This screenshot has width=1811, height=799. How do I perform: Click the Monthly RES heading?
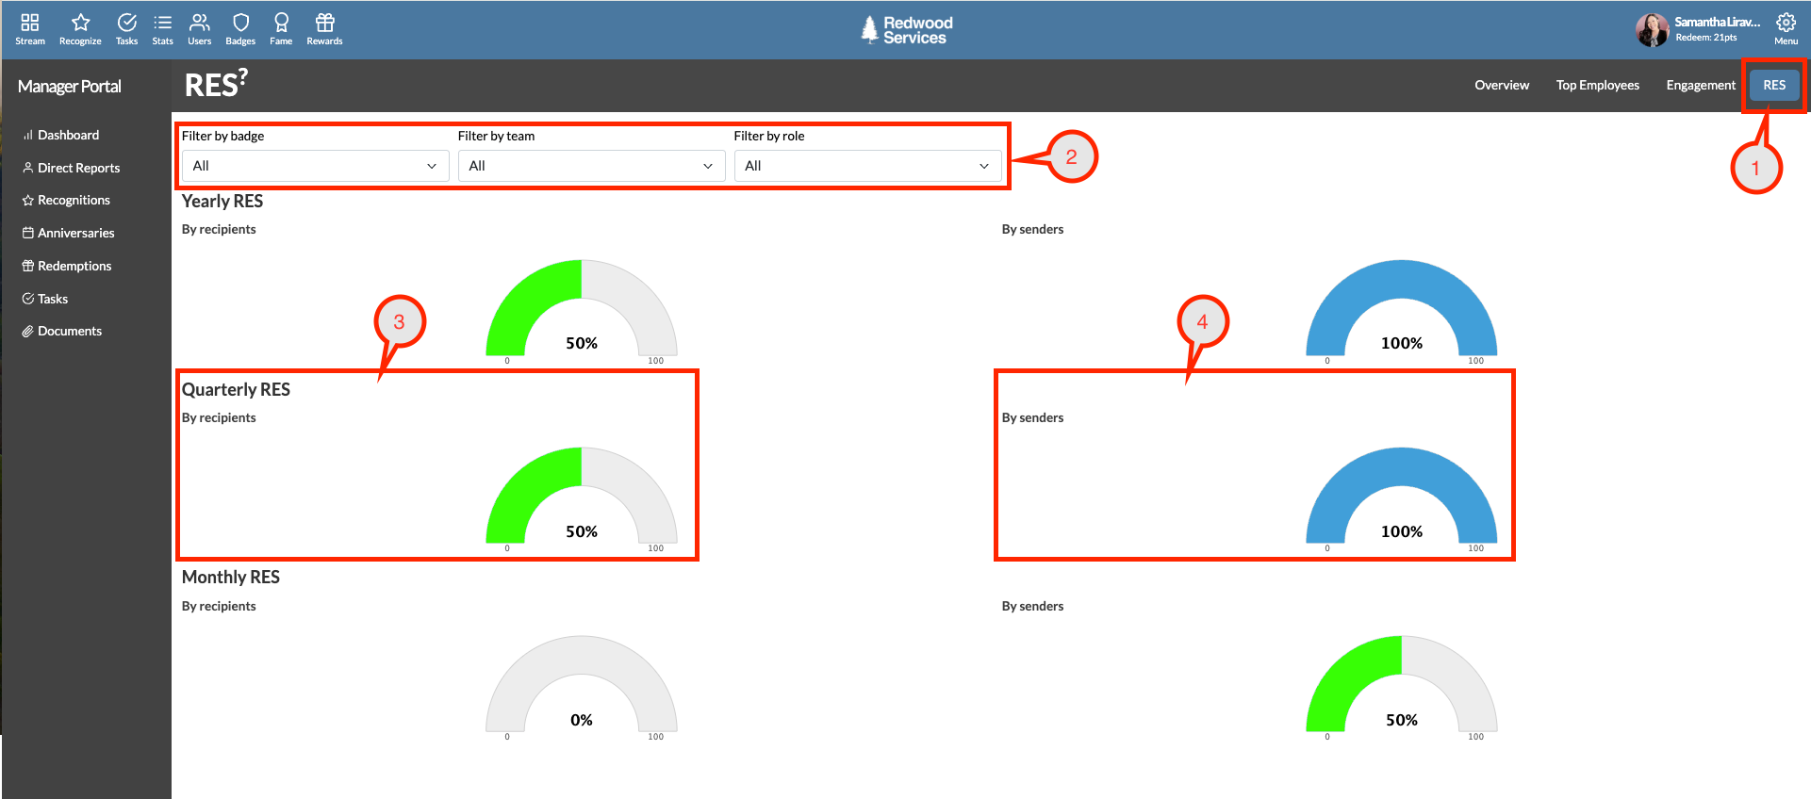(x=231, y=577)
